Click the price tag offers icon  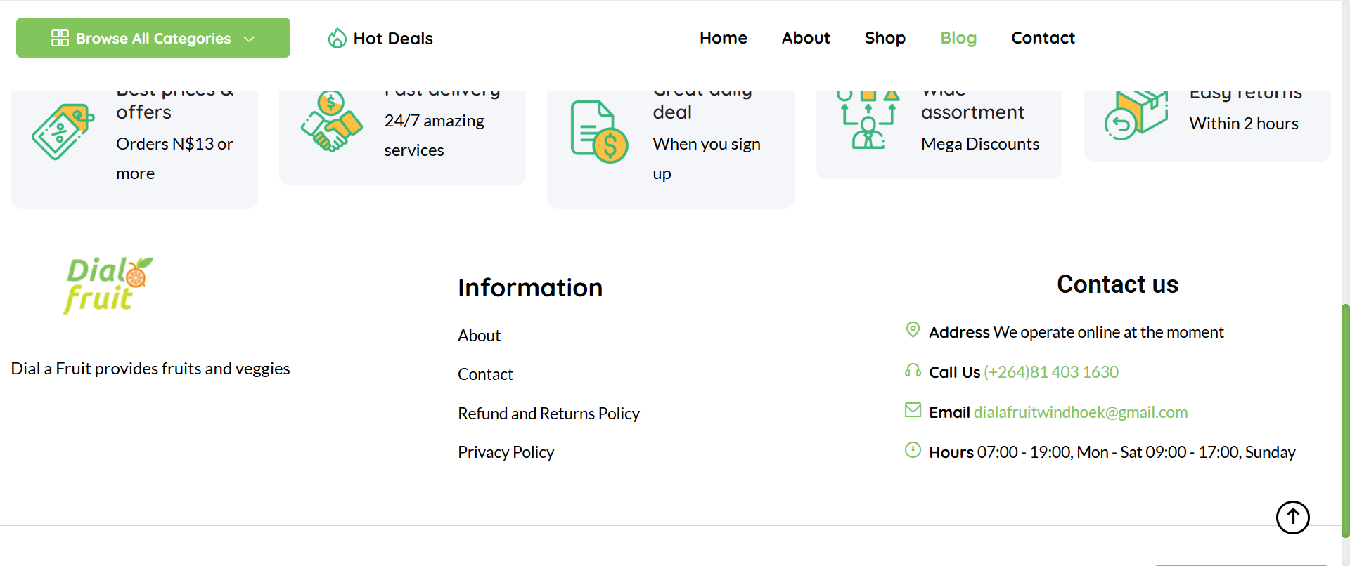point(63,131)
